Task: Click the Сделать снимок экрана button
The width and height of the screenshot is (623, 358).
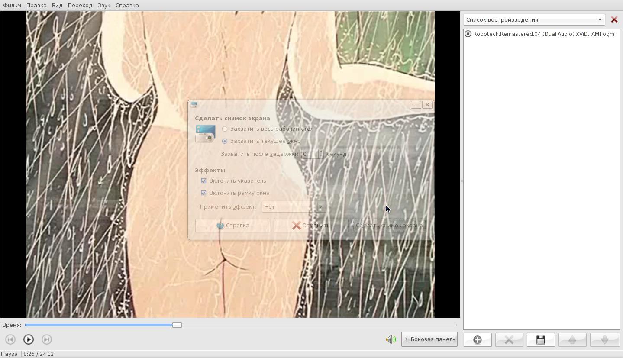Action: 389,226
